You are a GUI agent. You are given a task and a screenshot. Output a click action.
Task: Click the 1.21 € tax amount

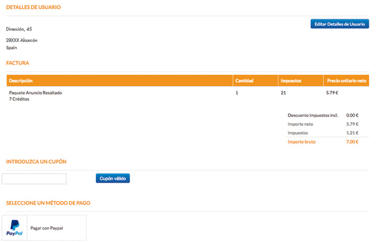coord(352,133)
